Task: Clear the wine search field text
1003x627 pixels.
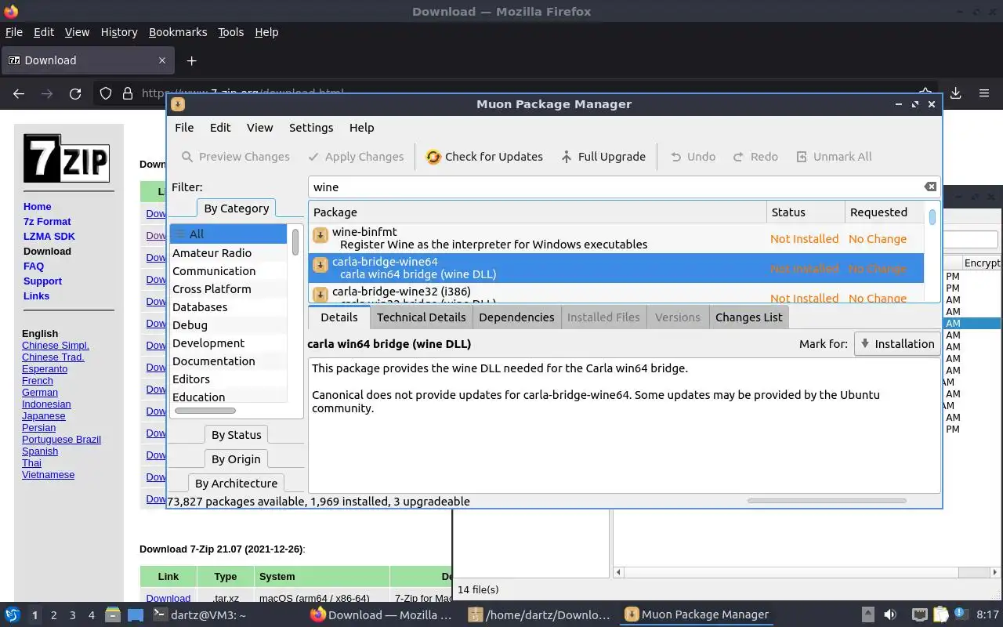Action: coord(930,187)
